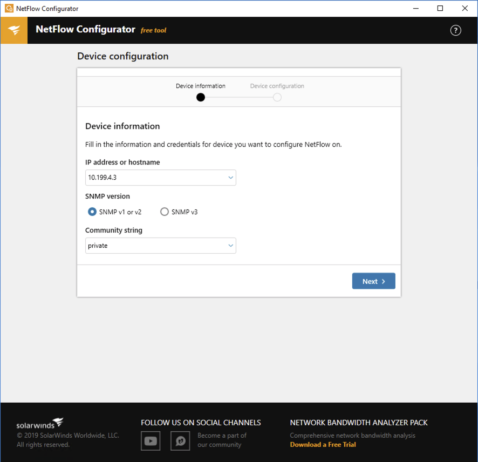478x462 pixels.
Task: Click the SolarWinds orange logo icon
Action: point(14,30)
